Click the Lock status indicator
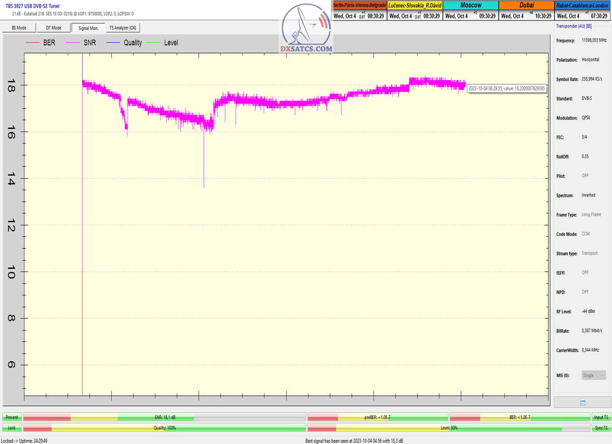This screenshot has width=612, height=444. (x=12, y=428)
